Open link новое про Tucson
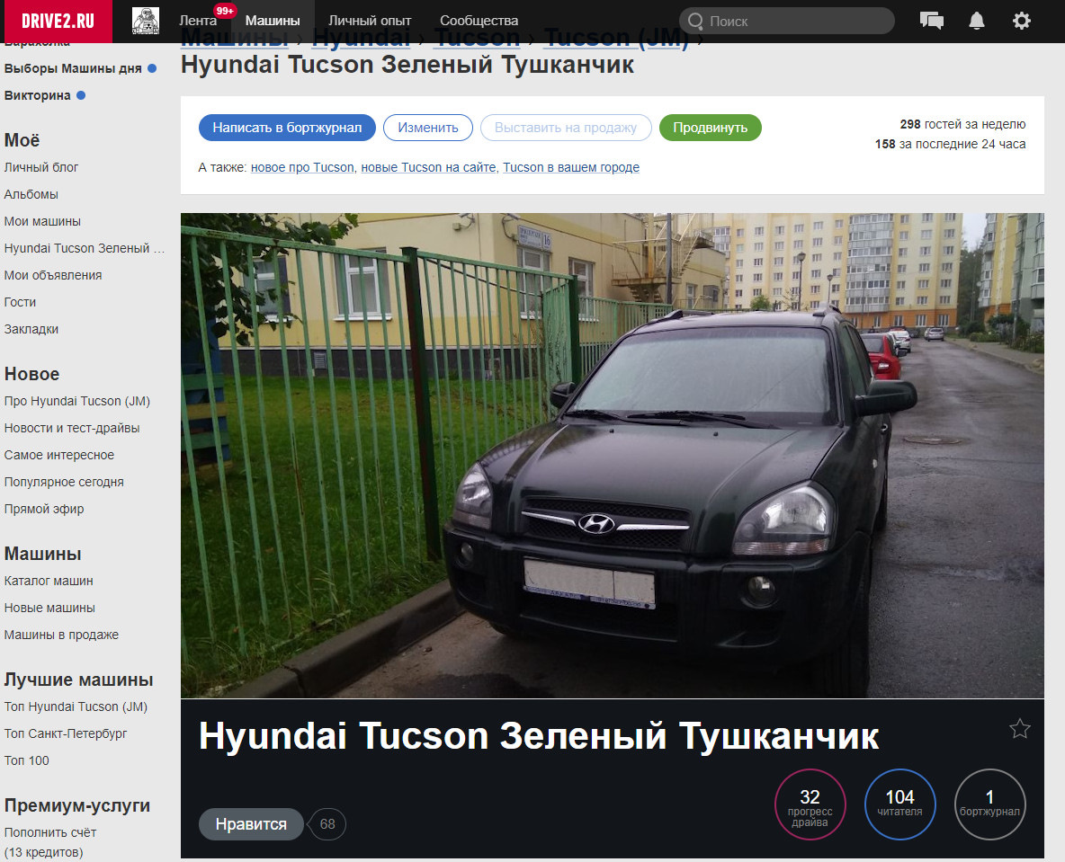Screen dimensions: 1065x862 pos(302,168)
